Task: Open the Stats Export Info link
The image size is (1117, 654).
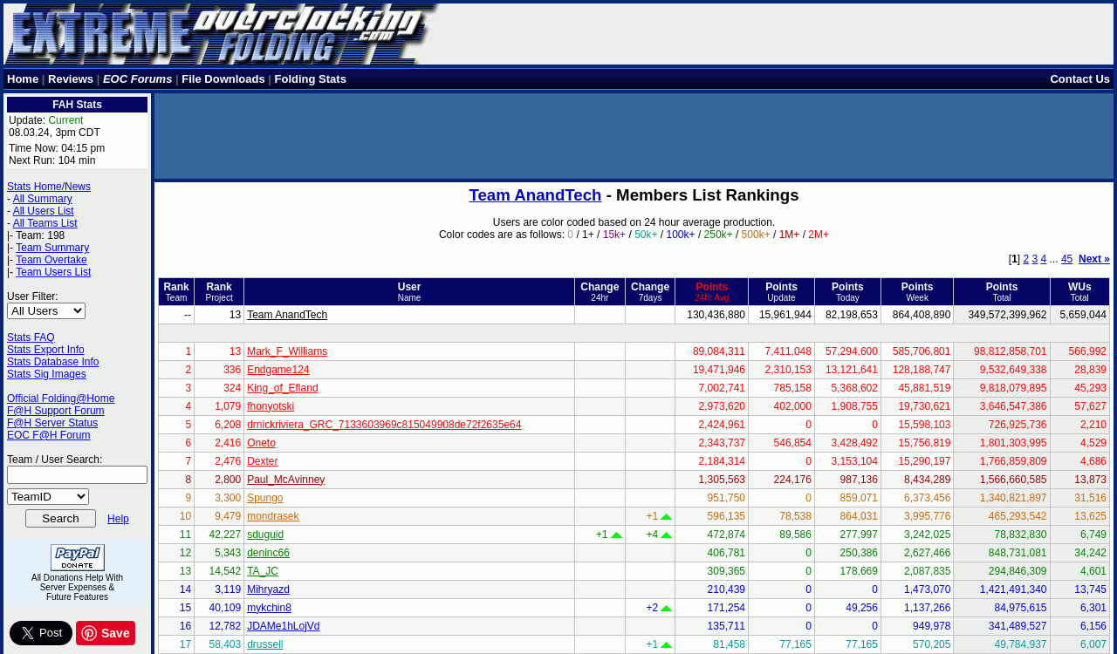Action: point(45,350)
